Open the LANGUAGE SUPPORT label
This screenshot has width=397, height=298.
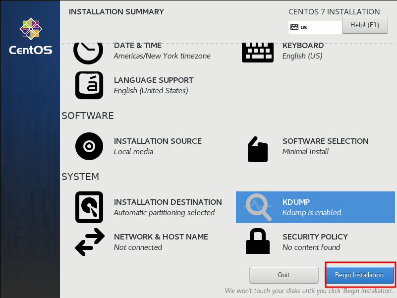click(154, 80)
